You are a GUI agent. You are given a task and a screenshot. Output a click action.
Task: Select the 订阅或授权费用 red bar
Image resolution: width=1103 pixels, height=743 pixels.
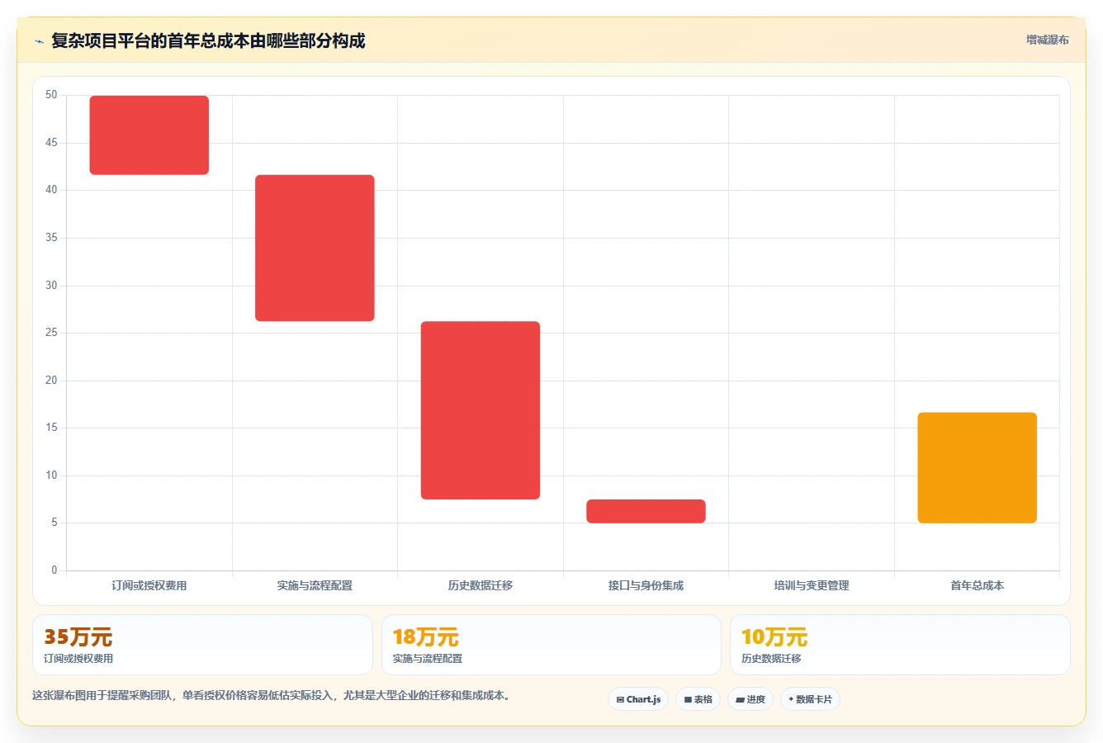(149, 135)
